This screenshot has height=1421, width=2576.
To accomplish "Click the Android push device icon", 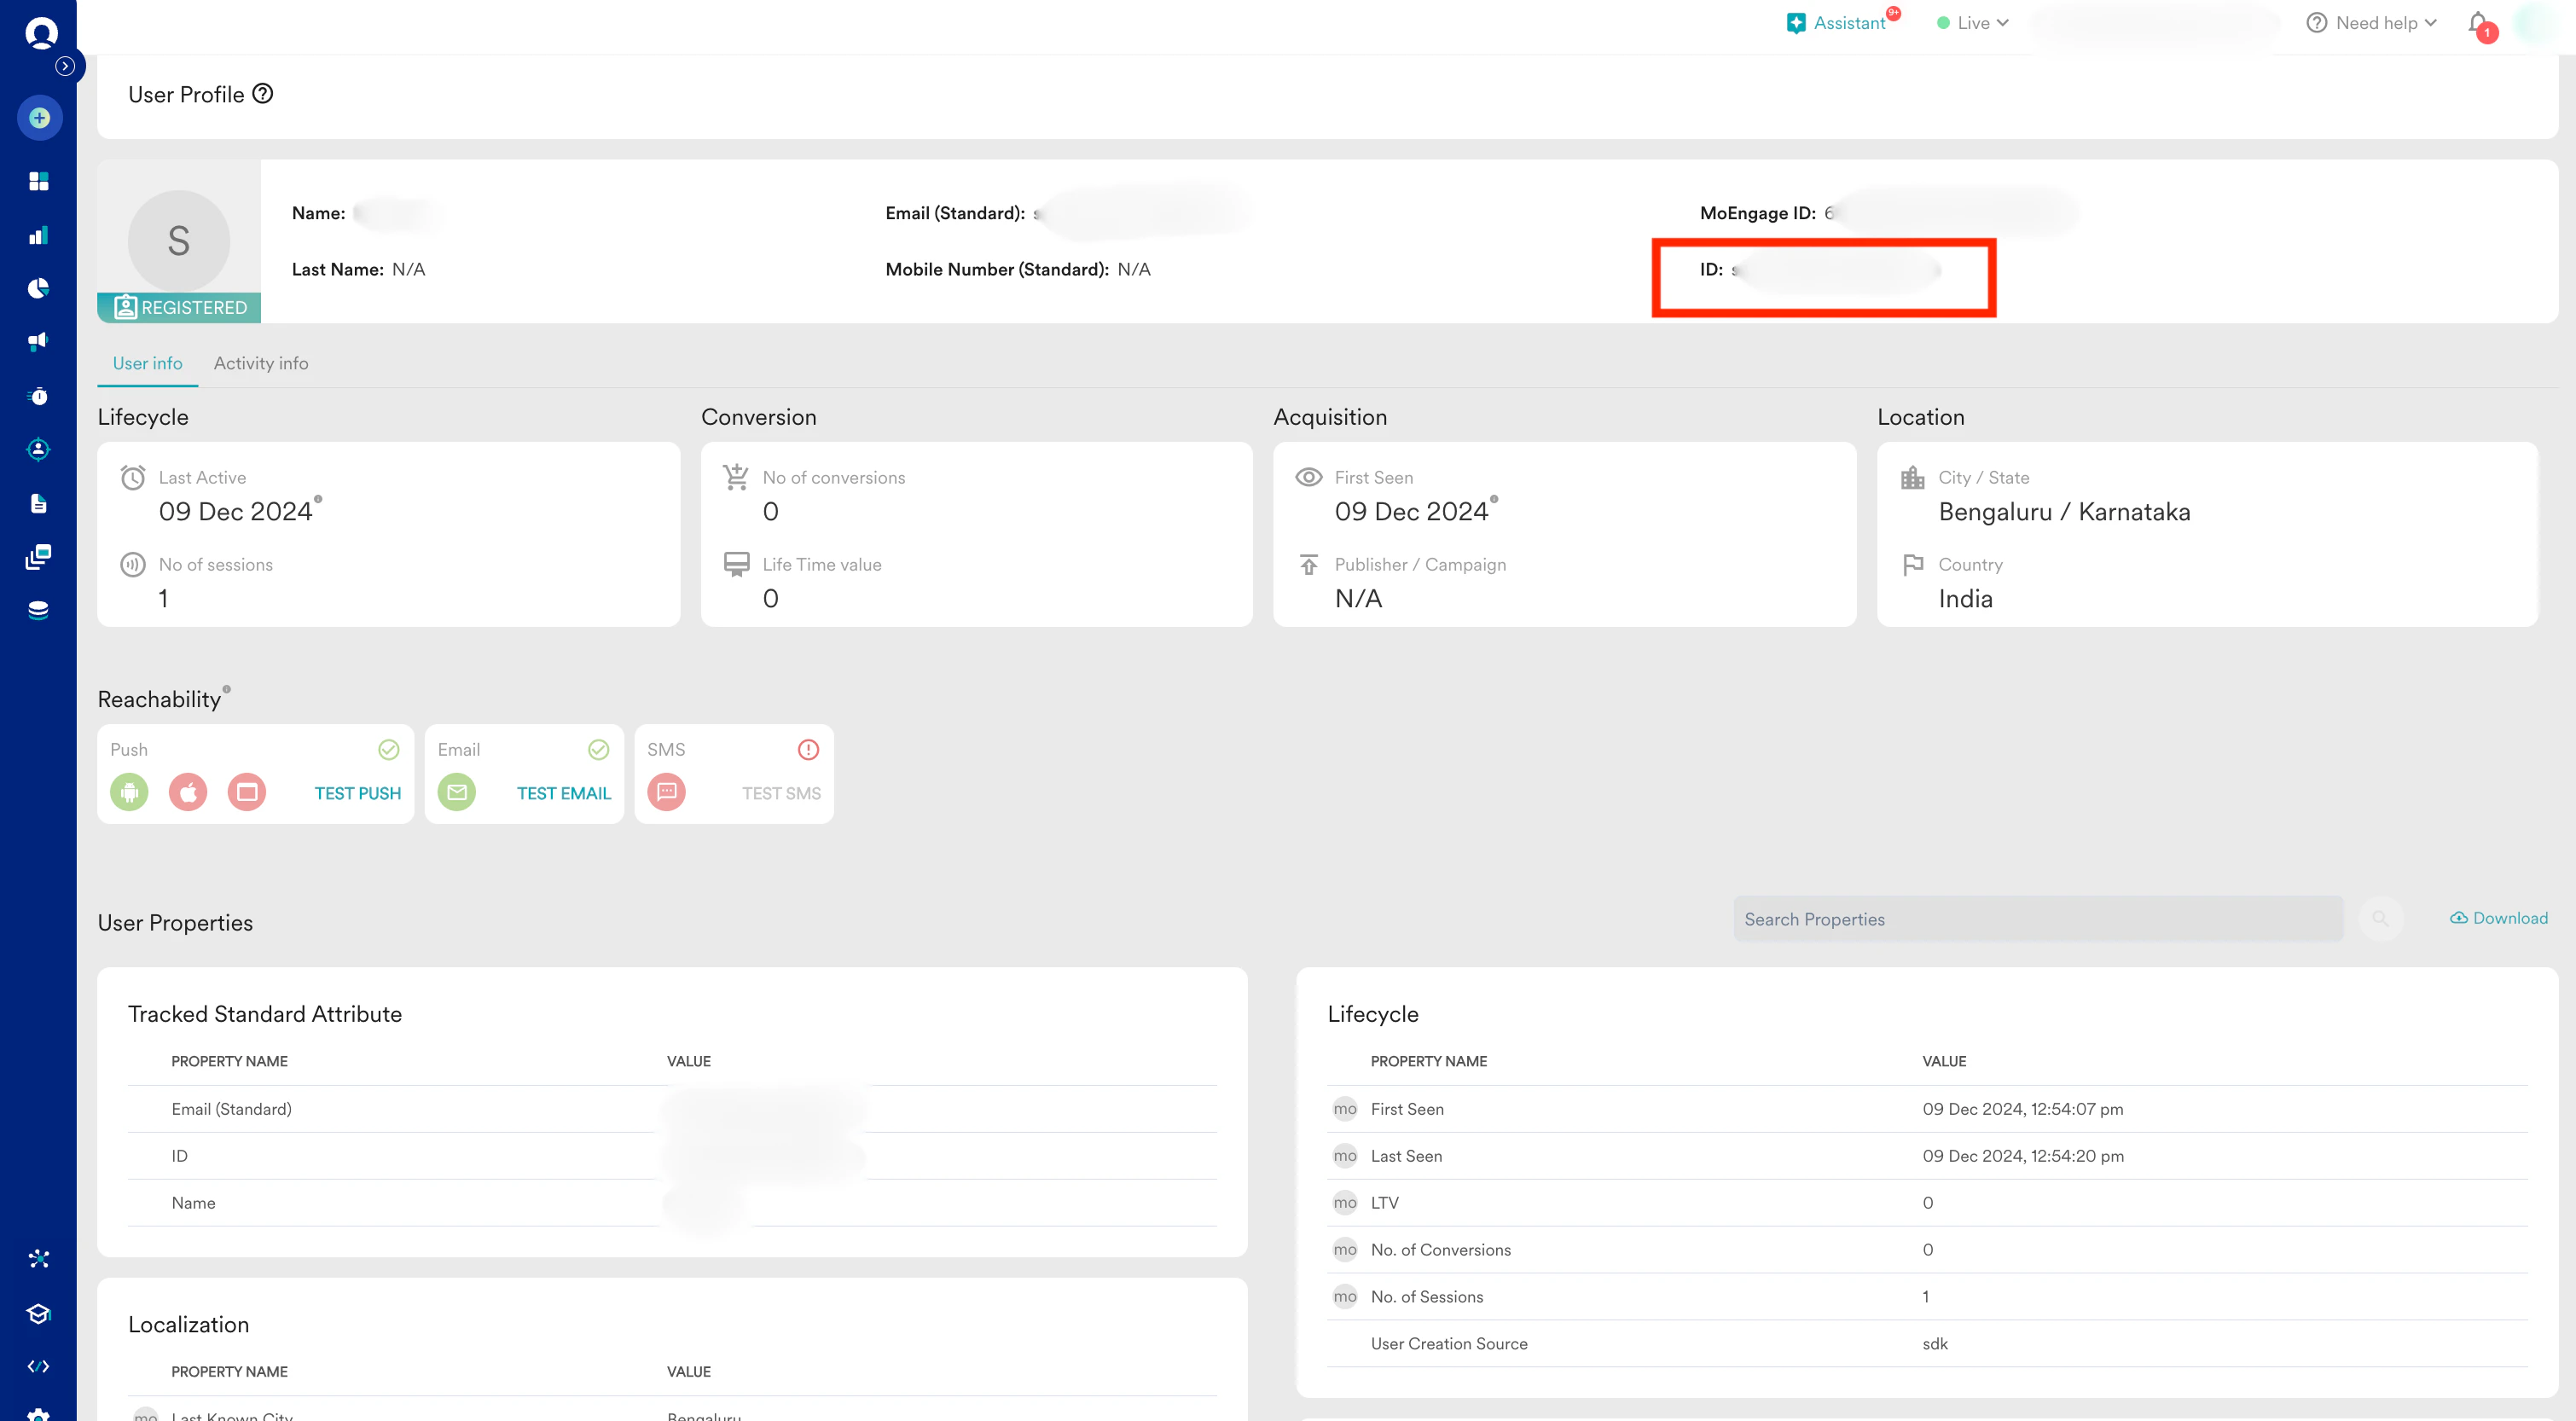I will point(129,792).
